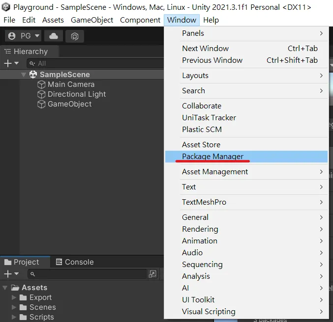This screenshot has height=322, width=333.
Task: Click the Hierarchy search field
Action: 95,63
